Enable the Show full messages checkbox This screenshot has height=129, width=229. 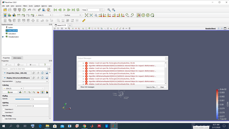(79, 87)
